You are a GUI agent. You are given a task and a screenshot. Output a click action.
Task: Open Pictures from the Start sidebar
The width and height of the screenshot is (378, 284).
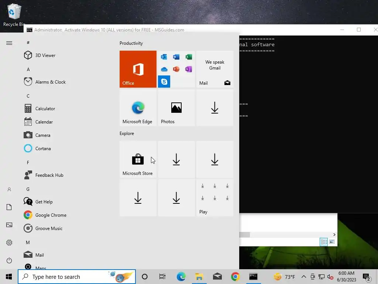9,225
